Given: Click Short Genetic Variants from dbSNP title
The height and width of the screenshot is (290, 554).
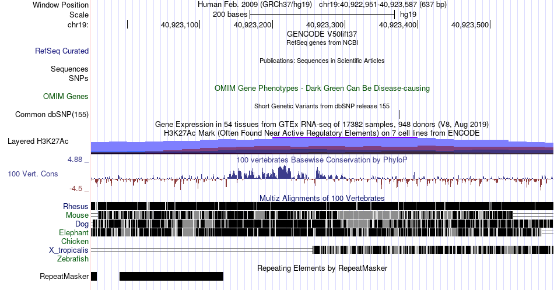Looking at the screenshot, I should point(322,106).
